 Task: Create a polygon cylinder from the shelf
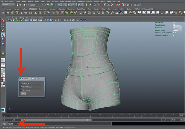(17, 13)
